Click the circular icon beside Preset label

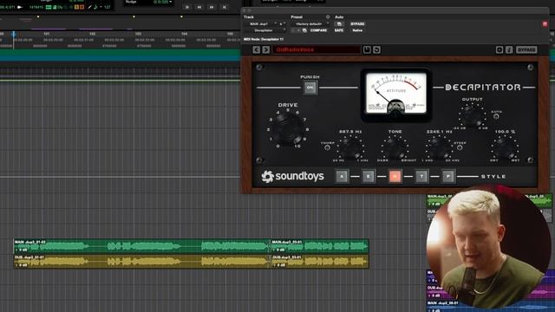pyautogui.click(x=328, y=17)
